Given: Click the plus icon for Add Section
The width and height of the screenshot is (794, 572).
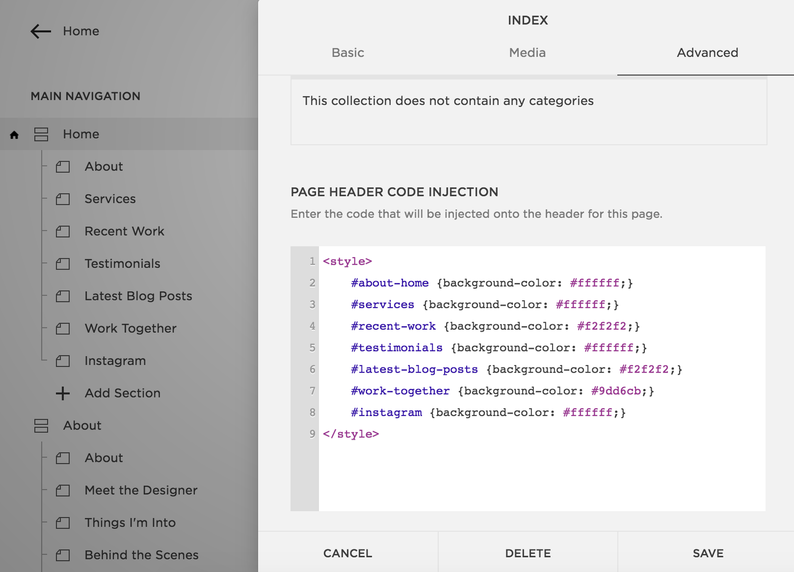Looking at the screenshot, I should point(63,393).
